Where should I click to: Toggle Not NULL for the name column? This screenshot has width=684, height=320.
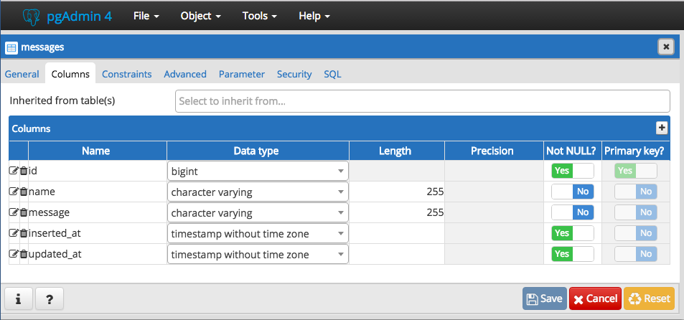point(572,192)
